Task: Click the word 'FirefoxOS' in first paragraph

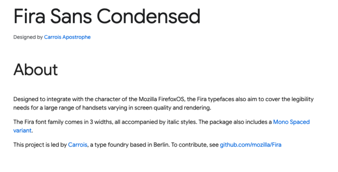Action: coord(172,99)
